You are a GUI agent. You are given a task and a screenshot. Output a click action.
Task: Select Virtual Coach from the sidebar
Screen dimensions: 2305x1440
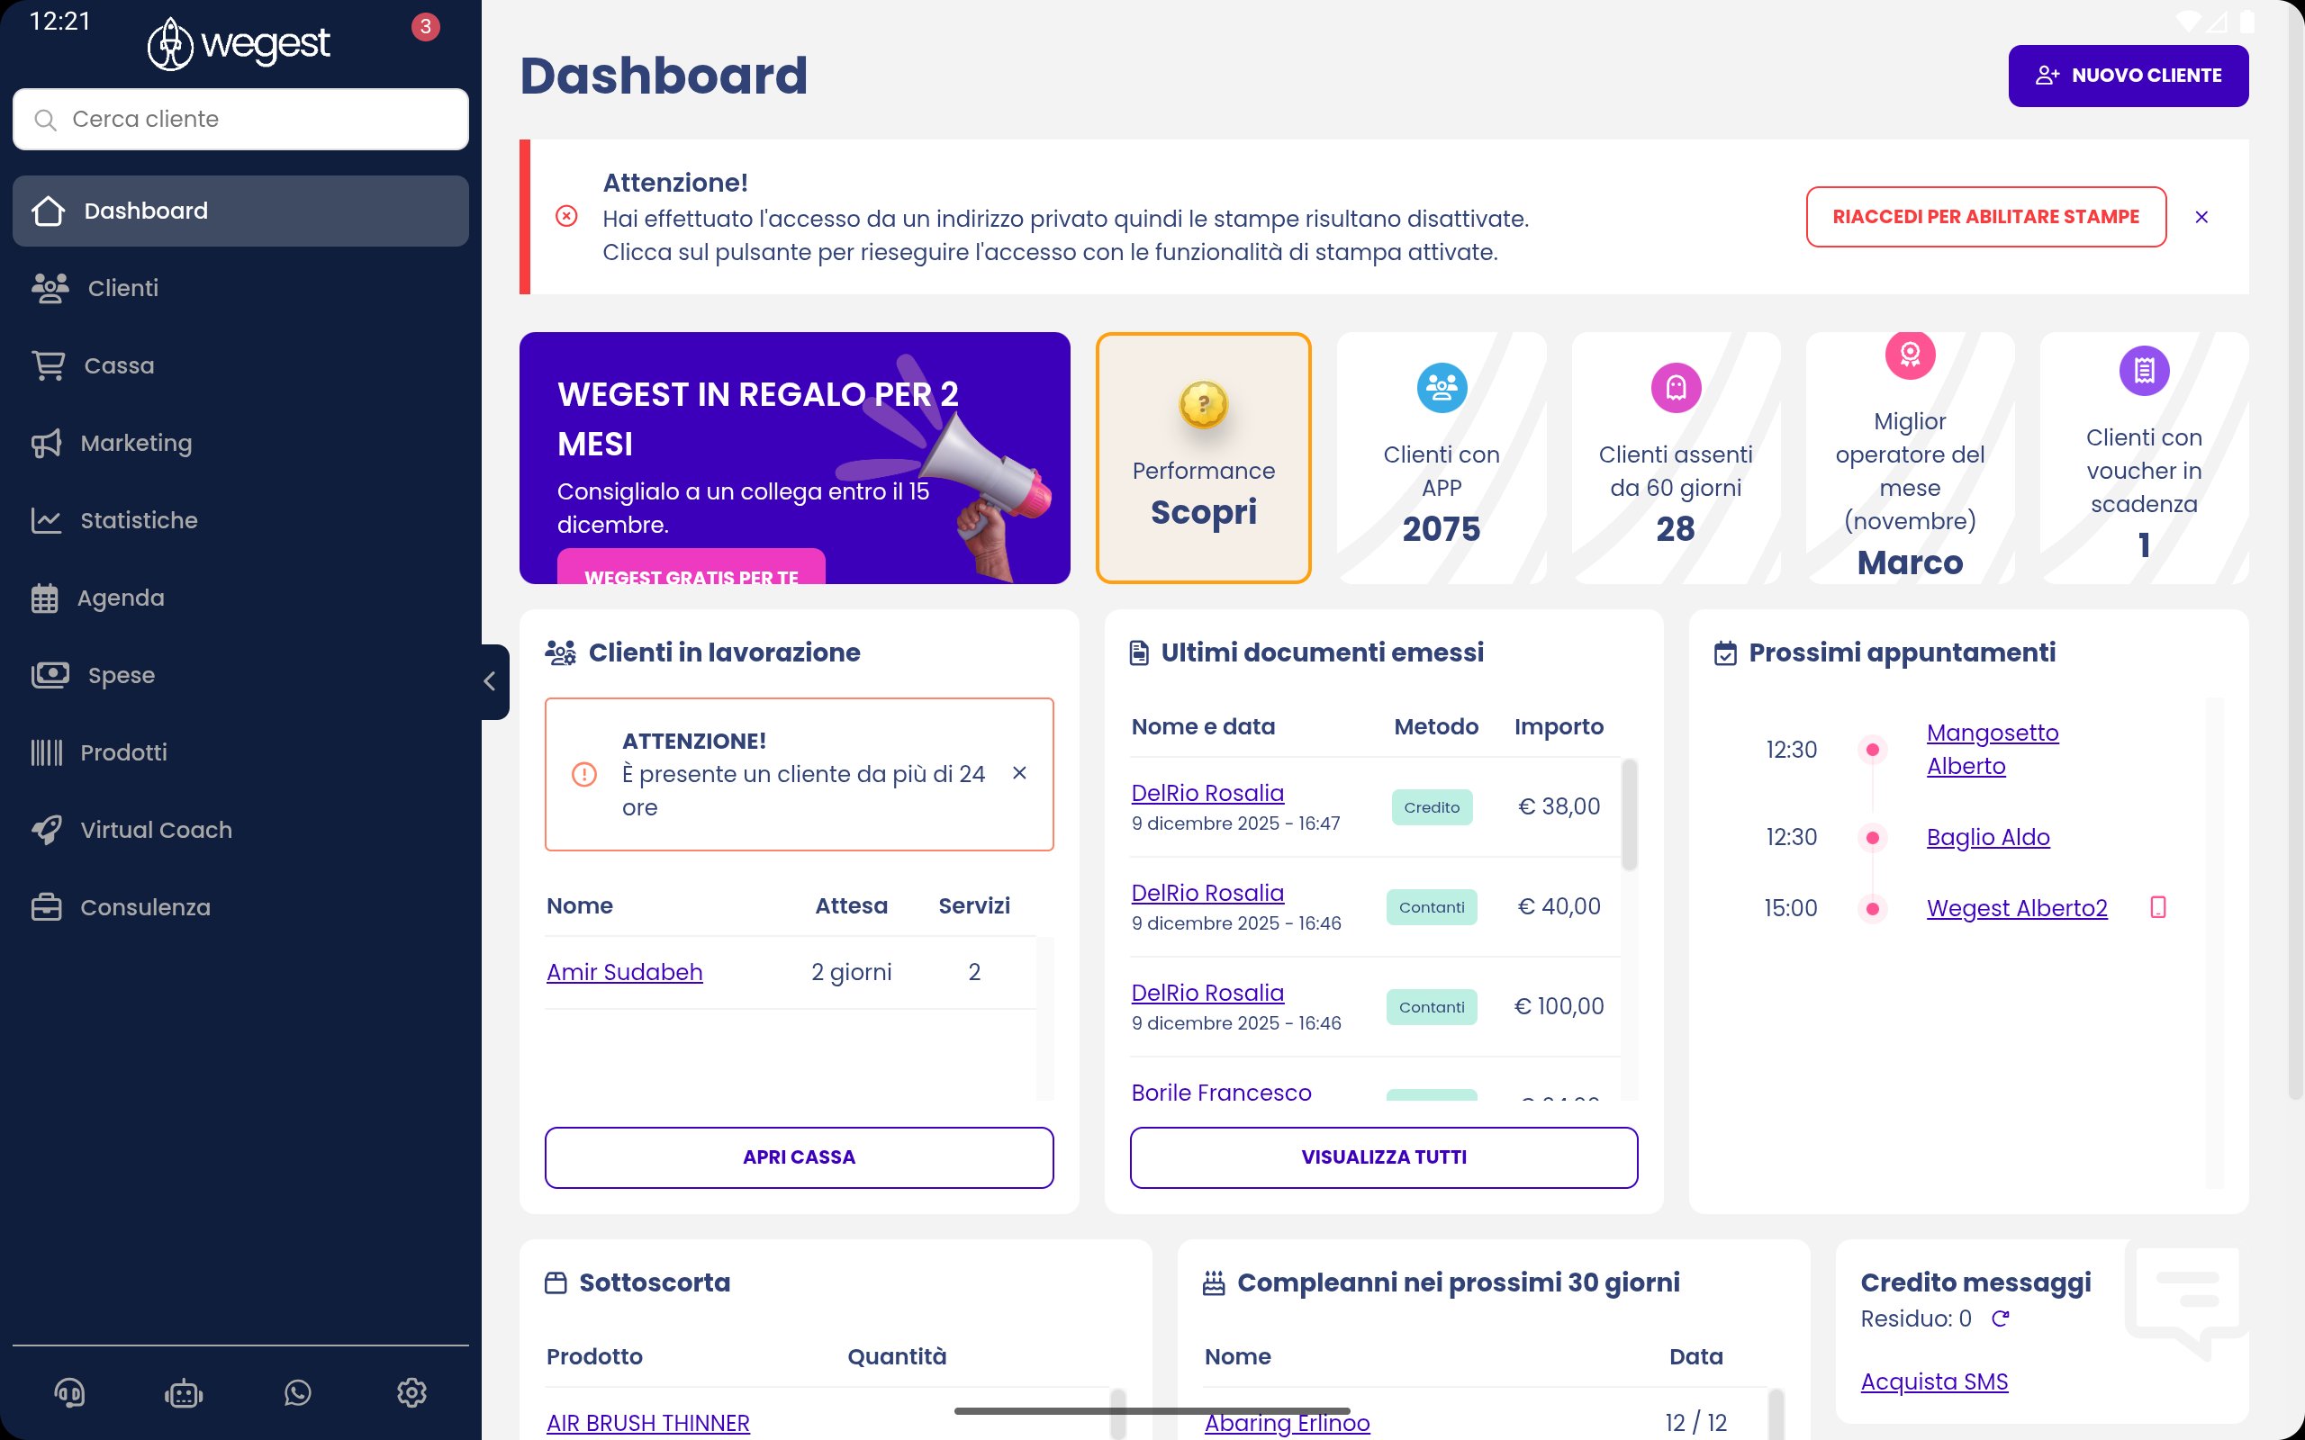coord(156,830)
